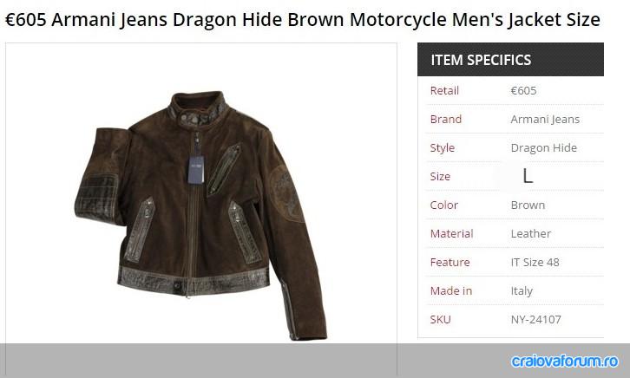This screenshot has width=630, height=378.
Task: Click the Size label
Action: pyautogui.click(x=440, y=177)
